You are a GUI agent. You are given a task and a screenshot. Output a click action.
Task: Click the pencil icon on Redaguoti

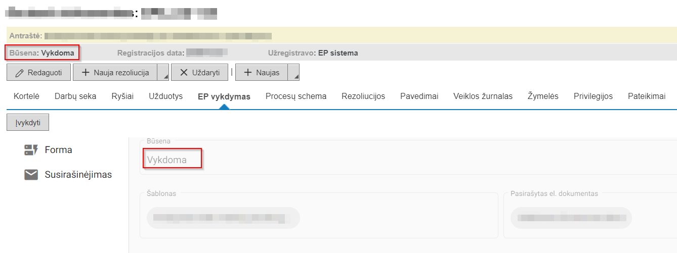click(x=20, y=73)
